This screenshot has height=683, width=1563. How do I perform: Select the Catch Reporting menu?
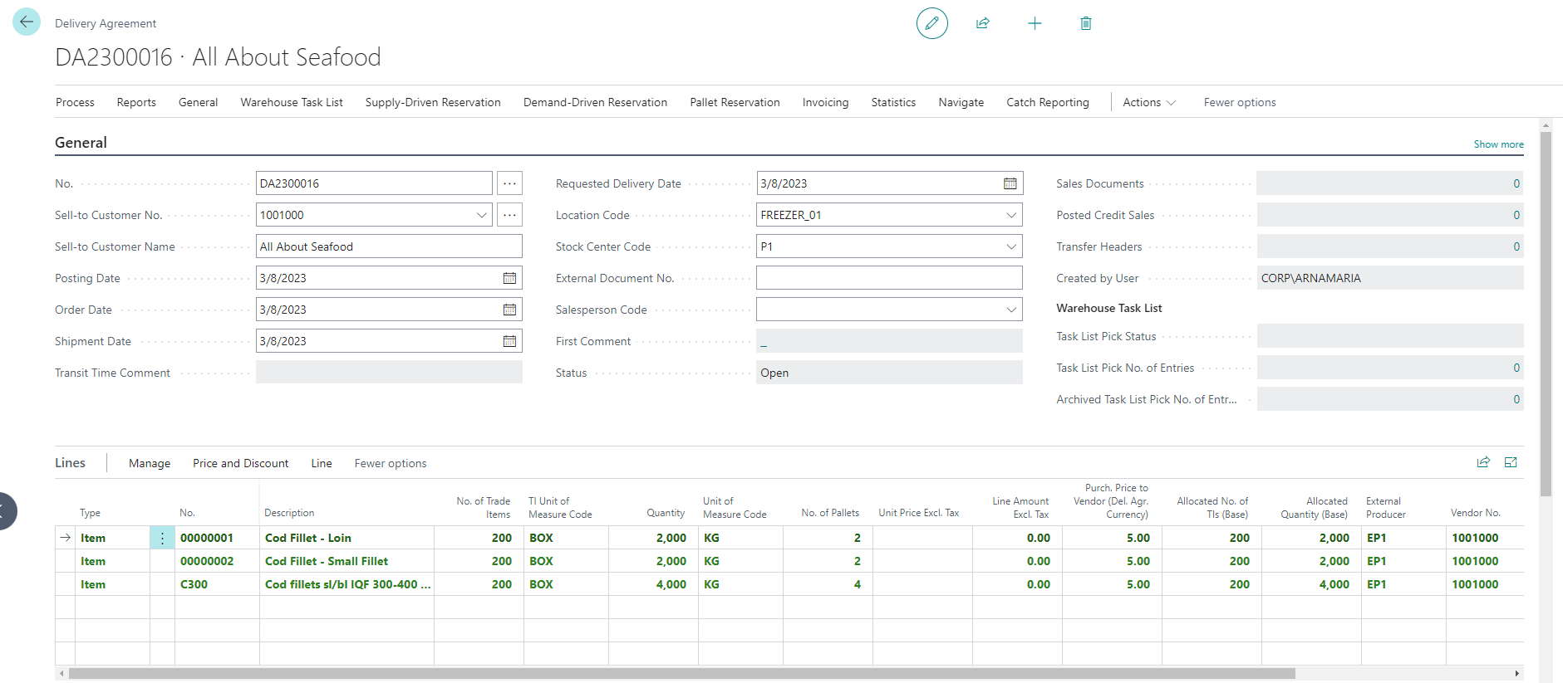tap(1047, 102)
